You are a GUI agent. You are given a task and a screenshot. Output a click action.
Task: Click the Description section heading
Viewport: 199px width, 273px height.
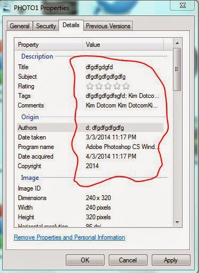(x=37, y=56)
